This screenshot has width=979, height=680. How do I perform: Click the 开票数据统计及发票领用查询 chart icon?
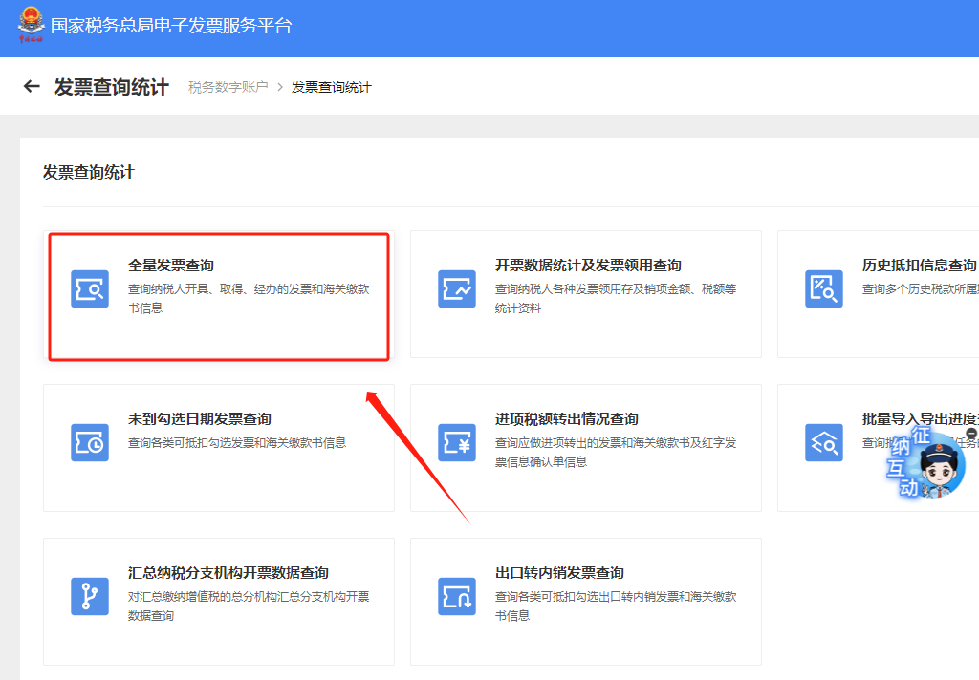[457, 288]
